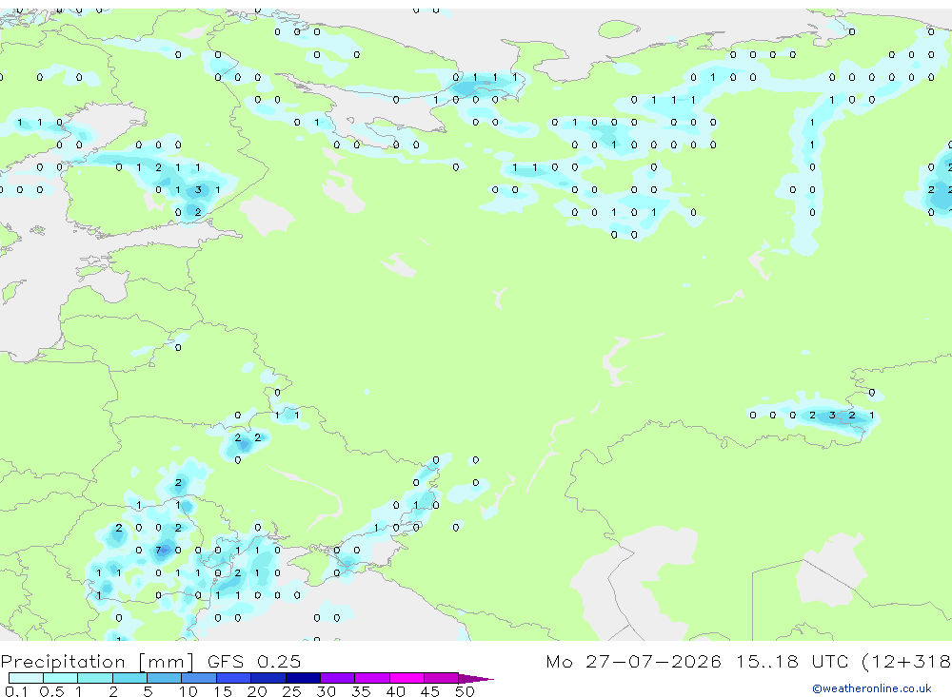Click the legend scale label '50'
This screenshot has height=697, width=952.
pyautogui.click(x=465, y=691)
